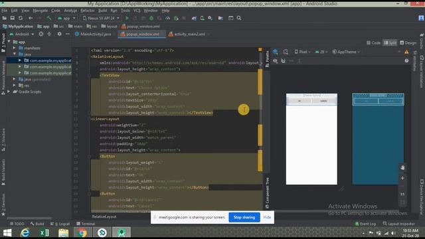The image size is (425, 239).
Task: Open the Analyze menu
Action: point(70,11)
